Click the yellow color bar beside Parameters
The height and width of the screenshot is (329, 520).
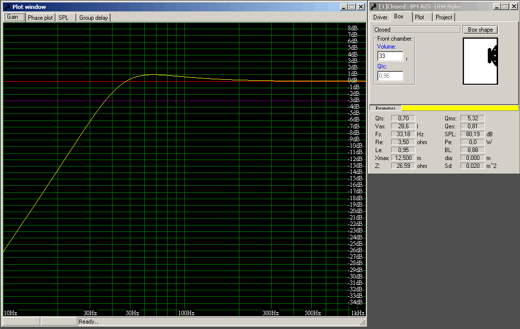pyautogui.click(x=460, y=108)
